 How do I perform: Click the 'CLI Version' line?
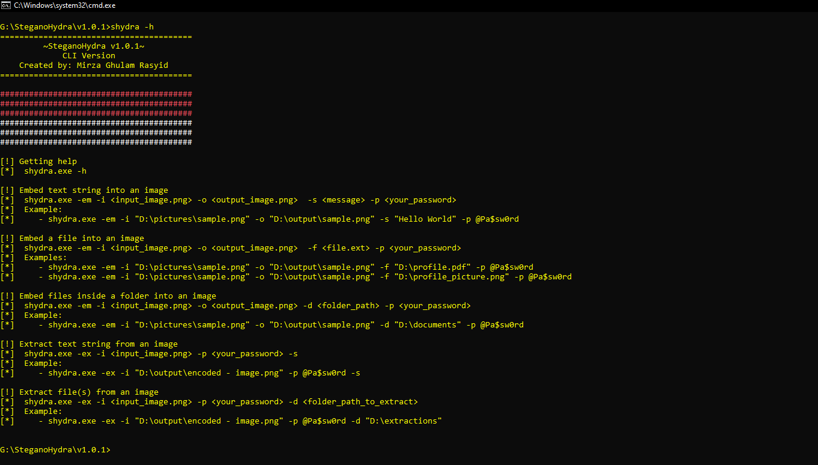coord(89,56)
